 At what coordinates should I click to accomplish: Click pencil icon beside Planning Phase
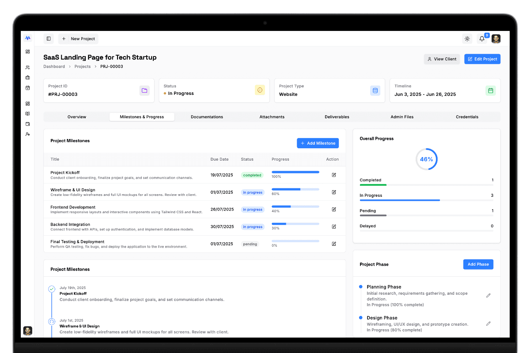[488, 296]
